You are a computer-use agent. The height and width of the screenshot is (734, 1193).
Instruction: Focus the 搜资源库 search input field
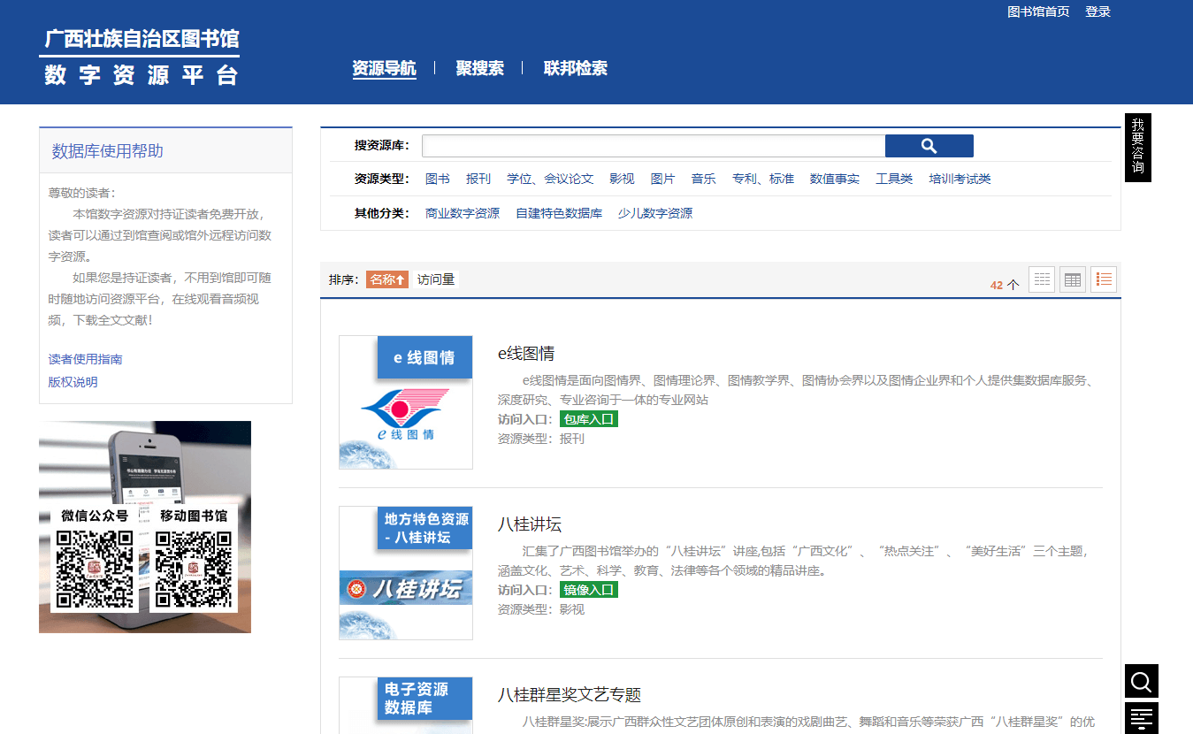(x=653, y=146)
